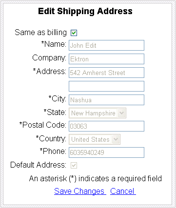This screenshot has height=208, width=176.
Task: Click the arrow button on State combo box
Action: point(122,113)
